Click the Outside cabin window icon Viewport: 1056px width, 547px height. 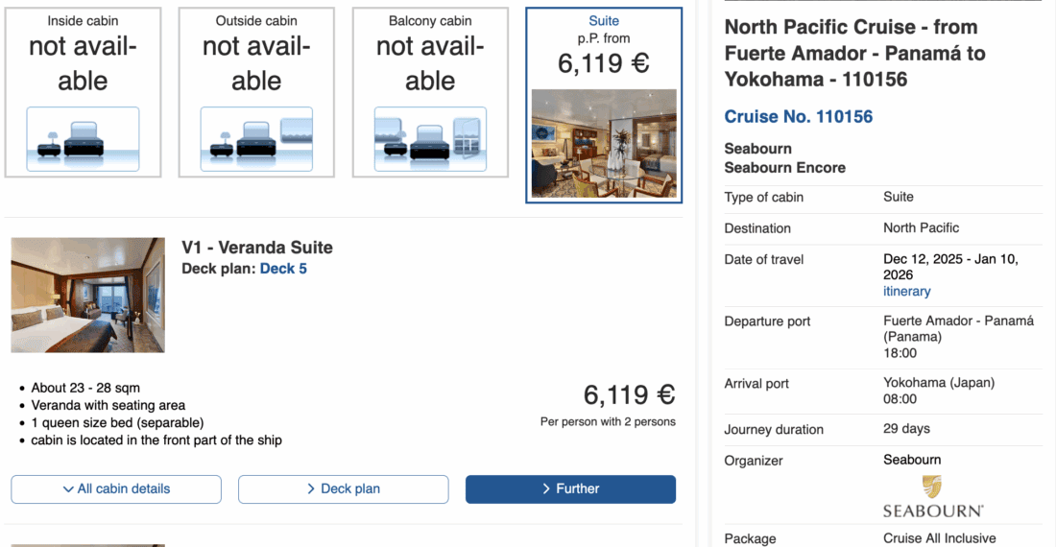[296, 130]
